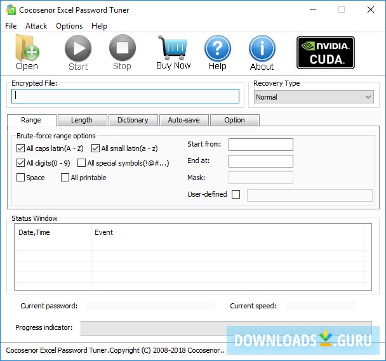Enable All printable checkbox

65,178
